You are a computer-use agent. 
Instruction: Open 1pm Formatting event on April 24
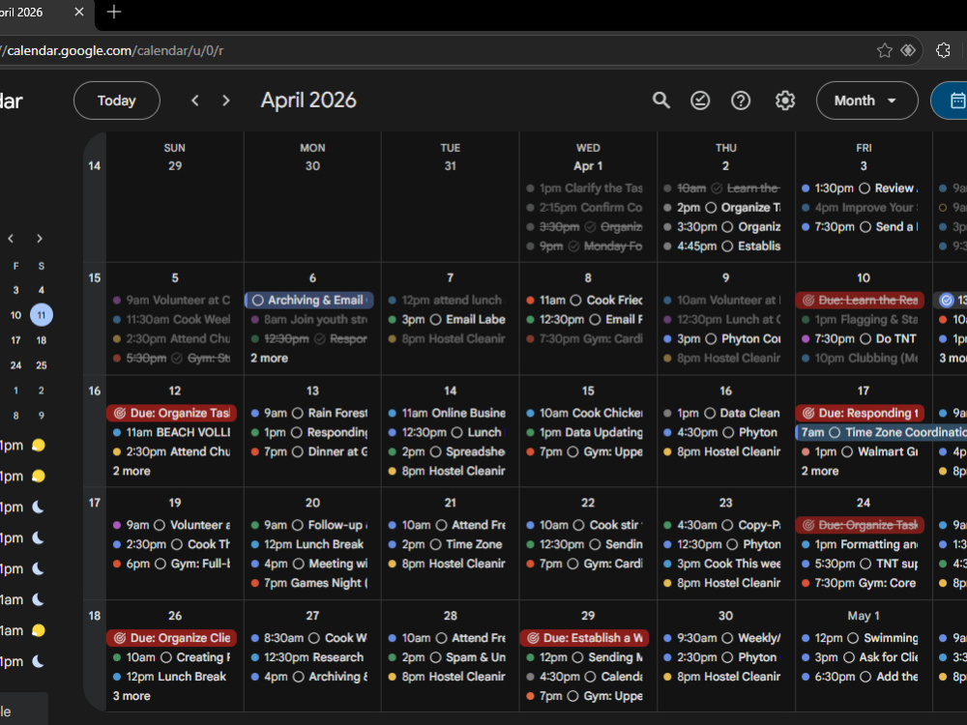pos(861,544)
